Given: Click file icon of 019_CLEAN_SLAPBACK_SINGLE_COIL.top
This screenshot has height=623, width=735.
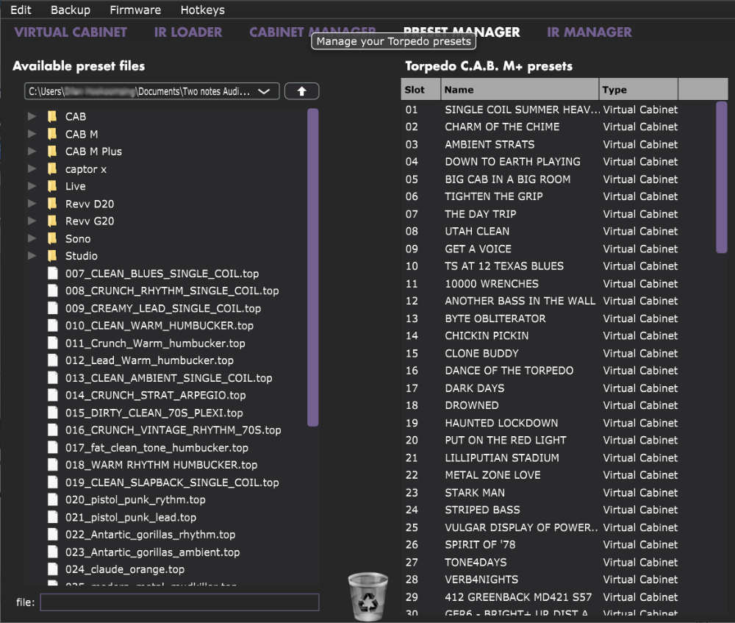Looking at the screenshot, I should click(52, 483).
